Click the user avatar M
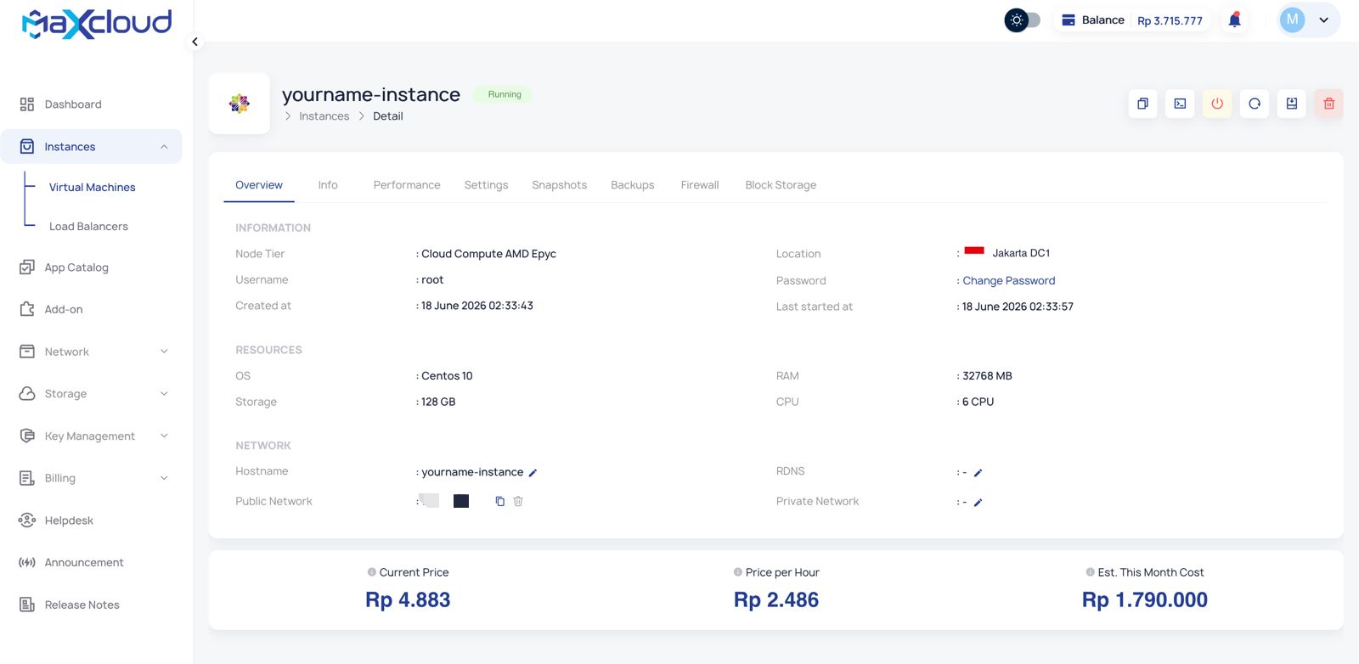1359x664 pixels. 1292,20
